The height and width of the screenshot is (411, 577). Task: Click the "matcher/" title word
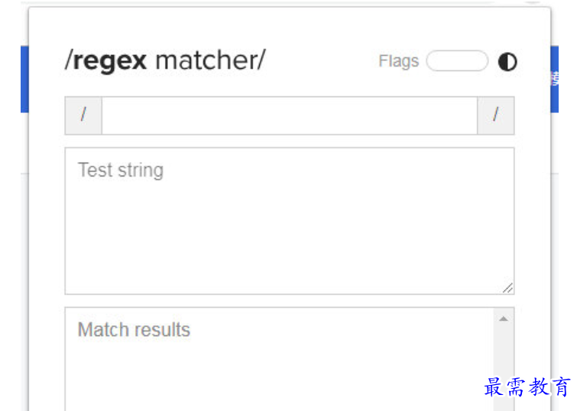(x=210, y=60)
